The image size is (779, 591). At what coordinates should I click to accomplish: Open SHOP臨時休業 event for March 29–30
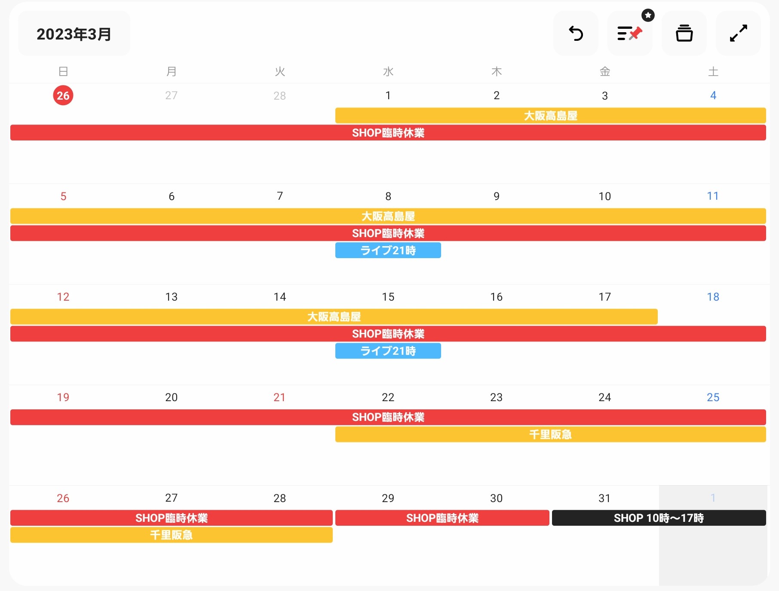pos(442,518)
